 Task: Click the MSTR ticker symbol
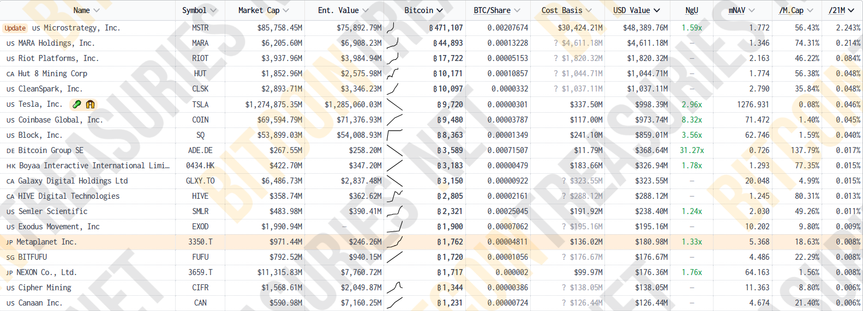click(x=200, y=28)
